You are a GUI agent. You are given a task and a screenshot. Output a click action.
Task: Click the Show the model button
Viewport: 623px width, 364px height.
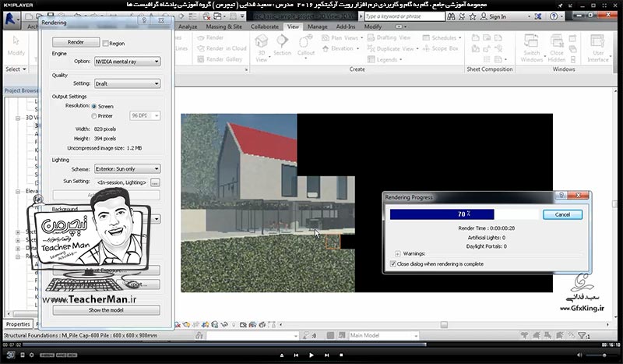click(x=106, y=310)
